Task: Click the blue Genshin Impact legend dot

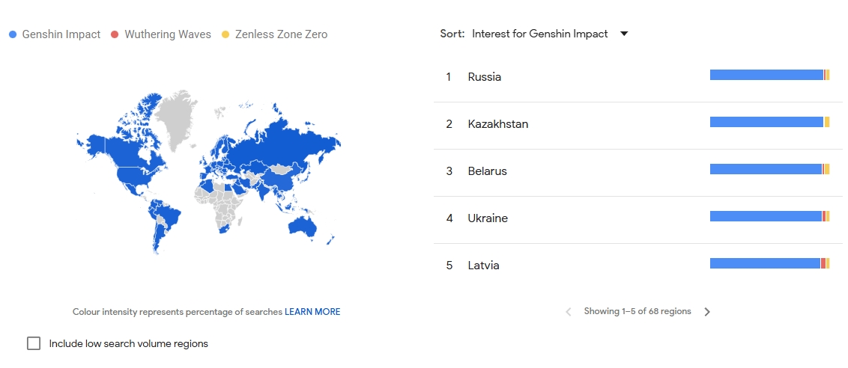Action: 12,34
